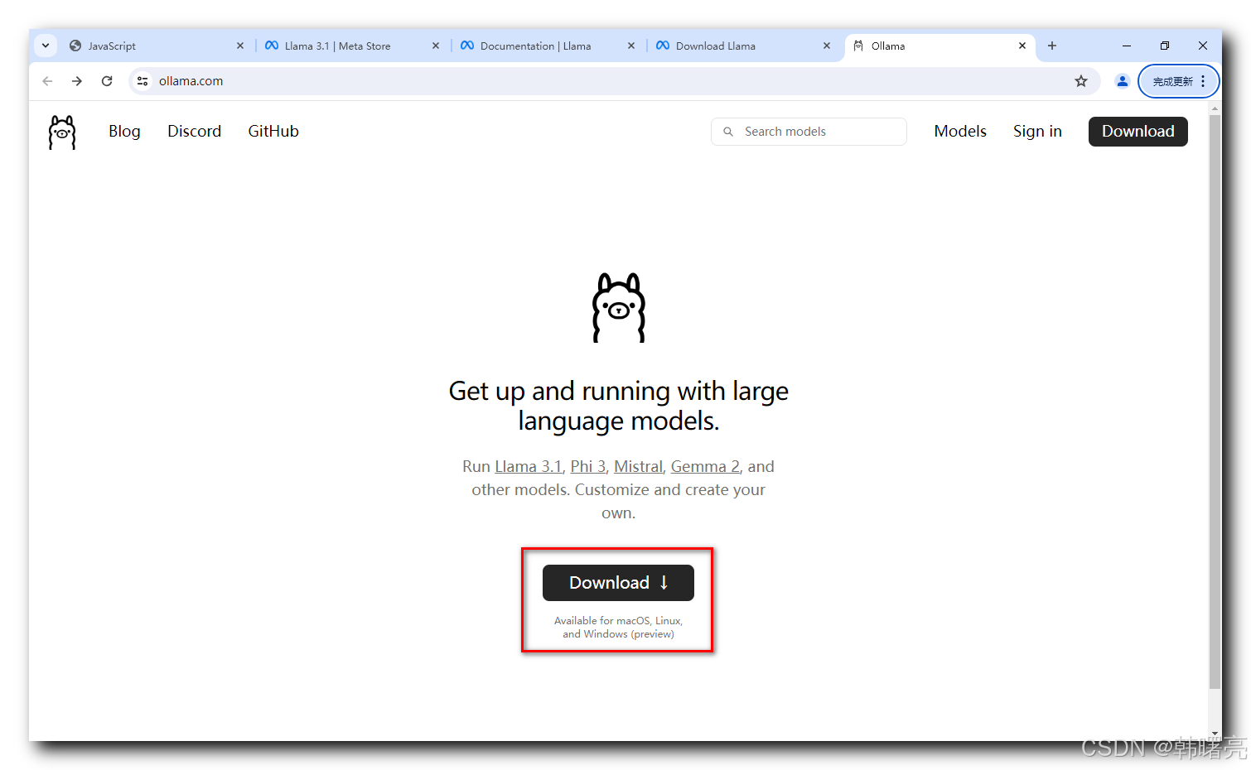Open the Models page

pyautogui.click(x=960, y=131)
